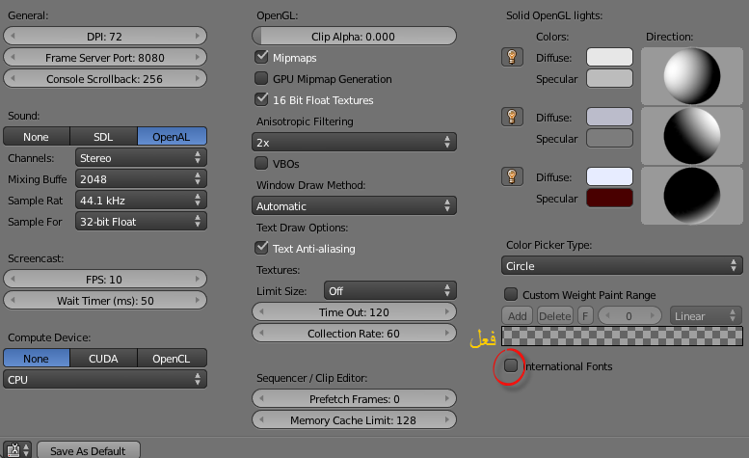
Task: Click the color stop index field
Action: click(629, 315)
